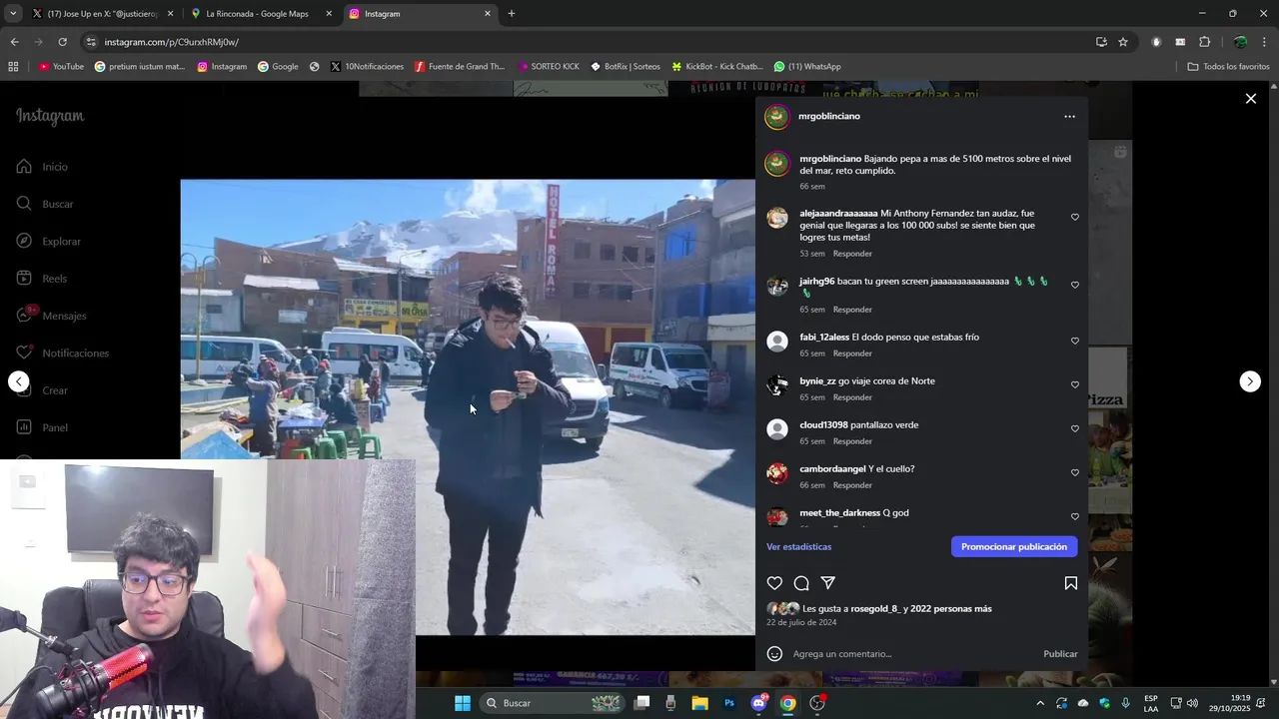Open cambordaangel username link
1279x719 pixels.
(832, 469)
